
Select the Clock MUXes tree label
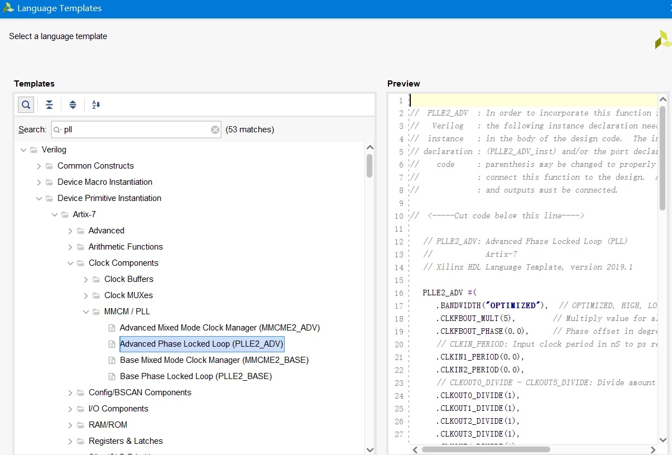[128, 295]
